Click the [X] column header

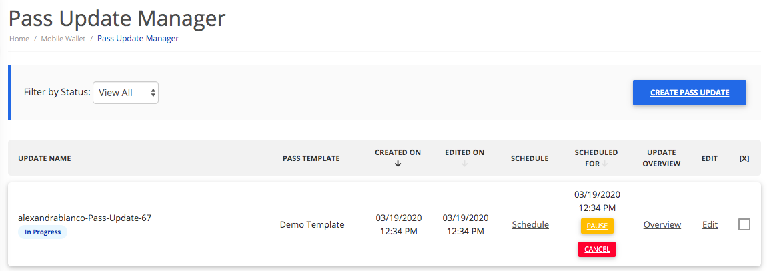[x=744, y=158]
